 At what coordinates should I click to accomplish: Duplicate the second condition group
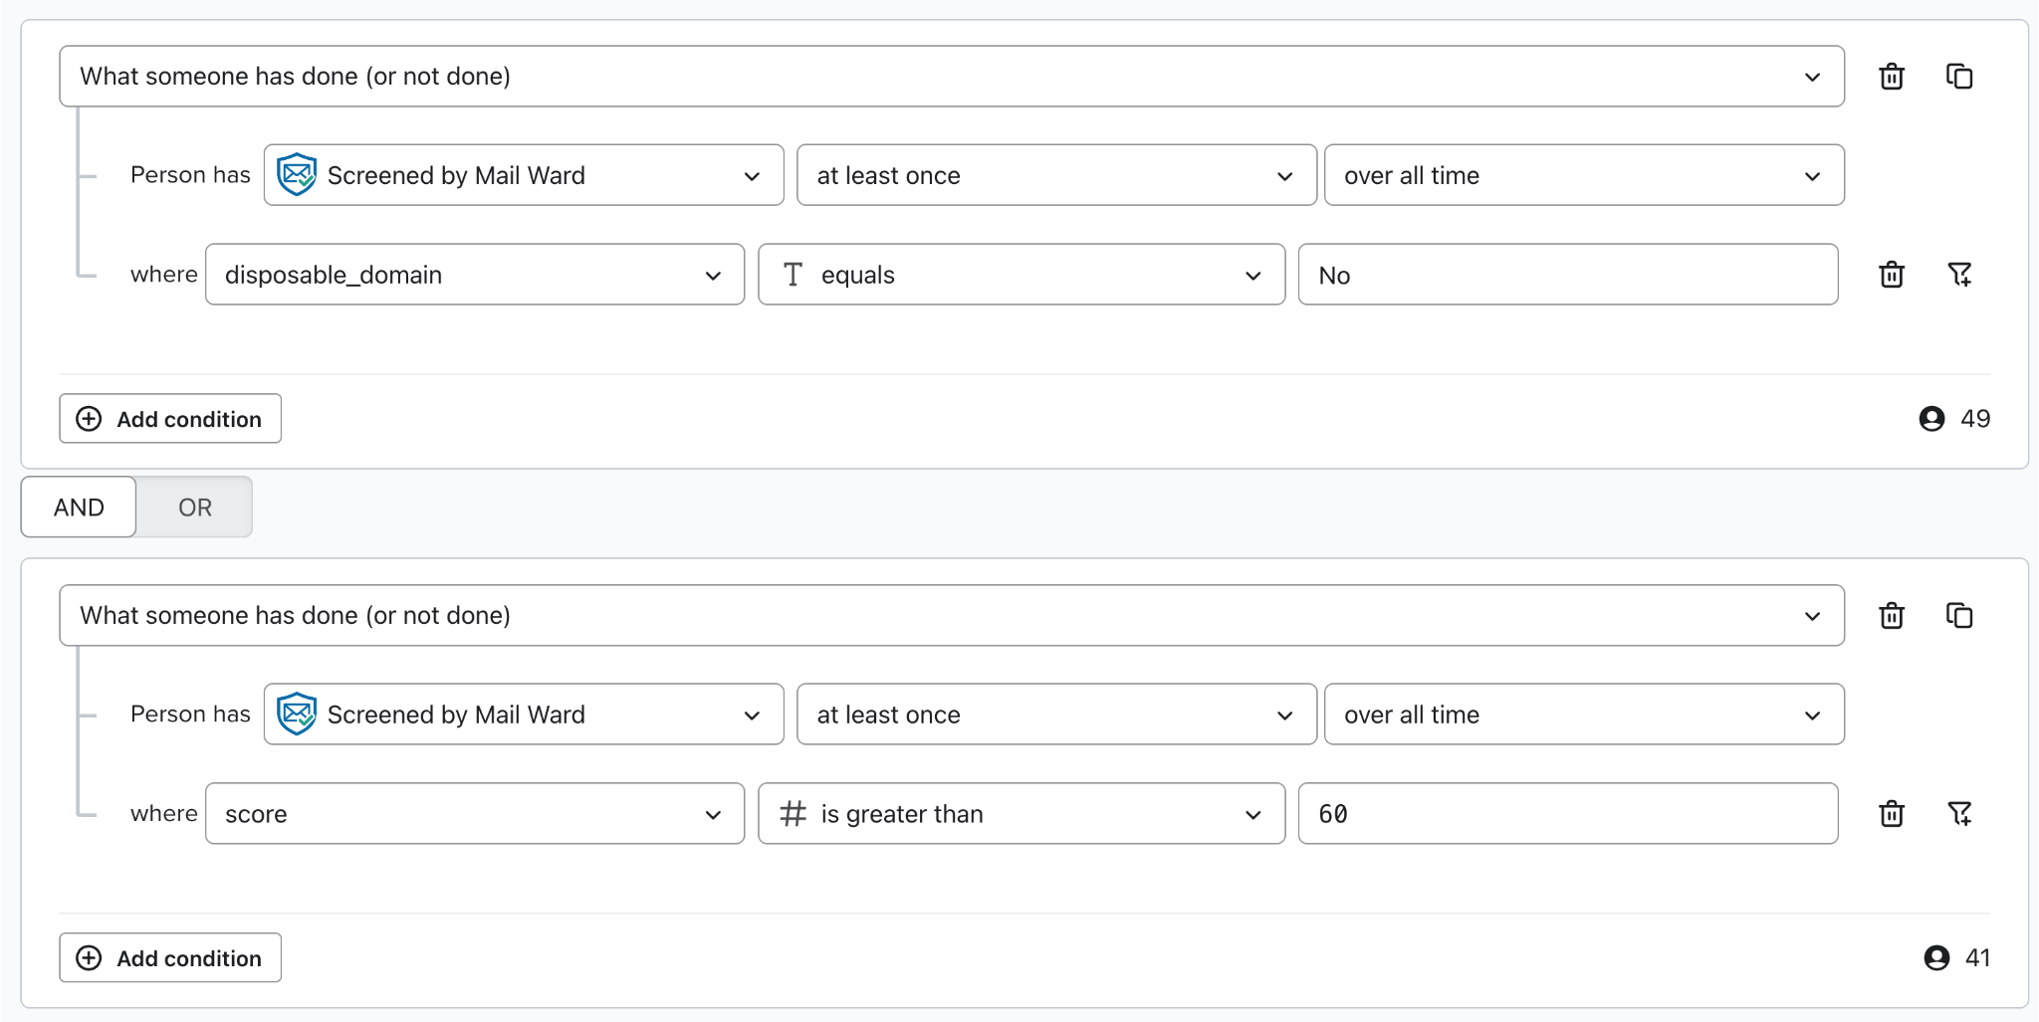coord(1959,616)
